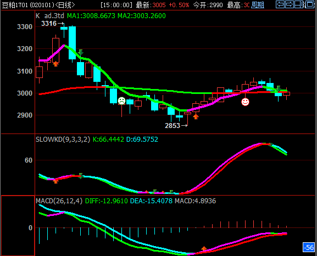
Task: Open the 周期 period link
Action: click(257, 5)
